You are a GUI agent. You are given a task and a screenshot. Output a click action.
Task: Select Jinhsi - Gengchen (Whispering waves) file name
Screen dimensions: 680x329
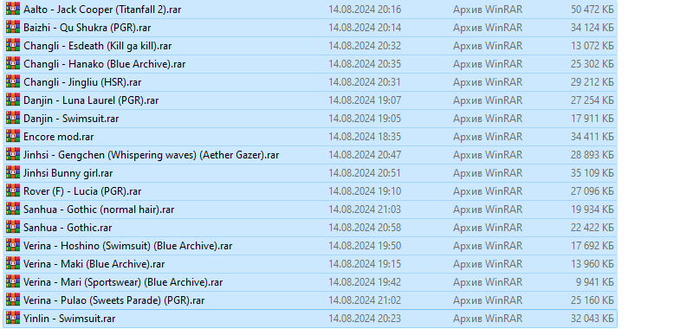point(152,155)
